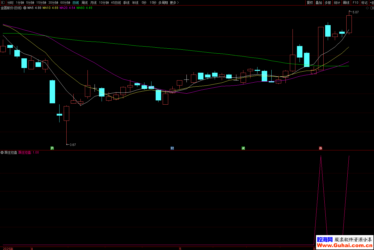Open the 多周期 multi-period view
The width and height of the screenshot is (374, 250).
[163, 3]
